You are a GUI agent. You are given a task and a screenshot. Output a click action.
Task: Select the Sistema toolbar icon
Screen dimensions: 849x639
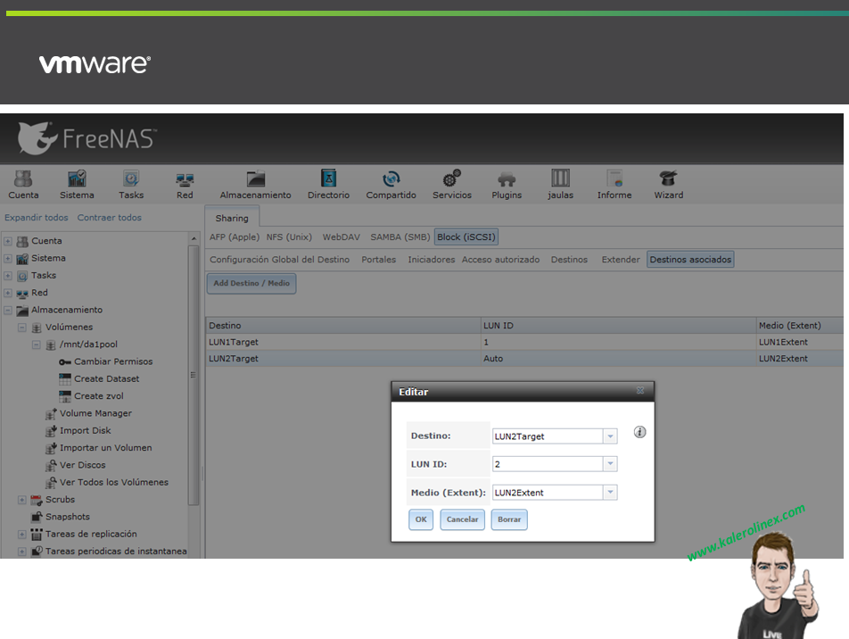[x=77, y=183]
